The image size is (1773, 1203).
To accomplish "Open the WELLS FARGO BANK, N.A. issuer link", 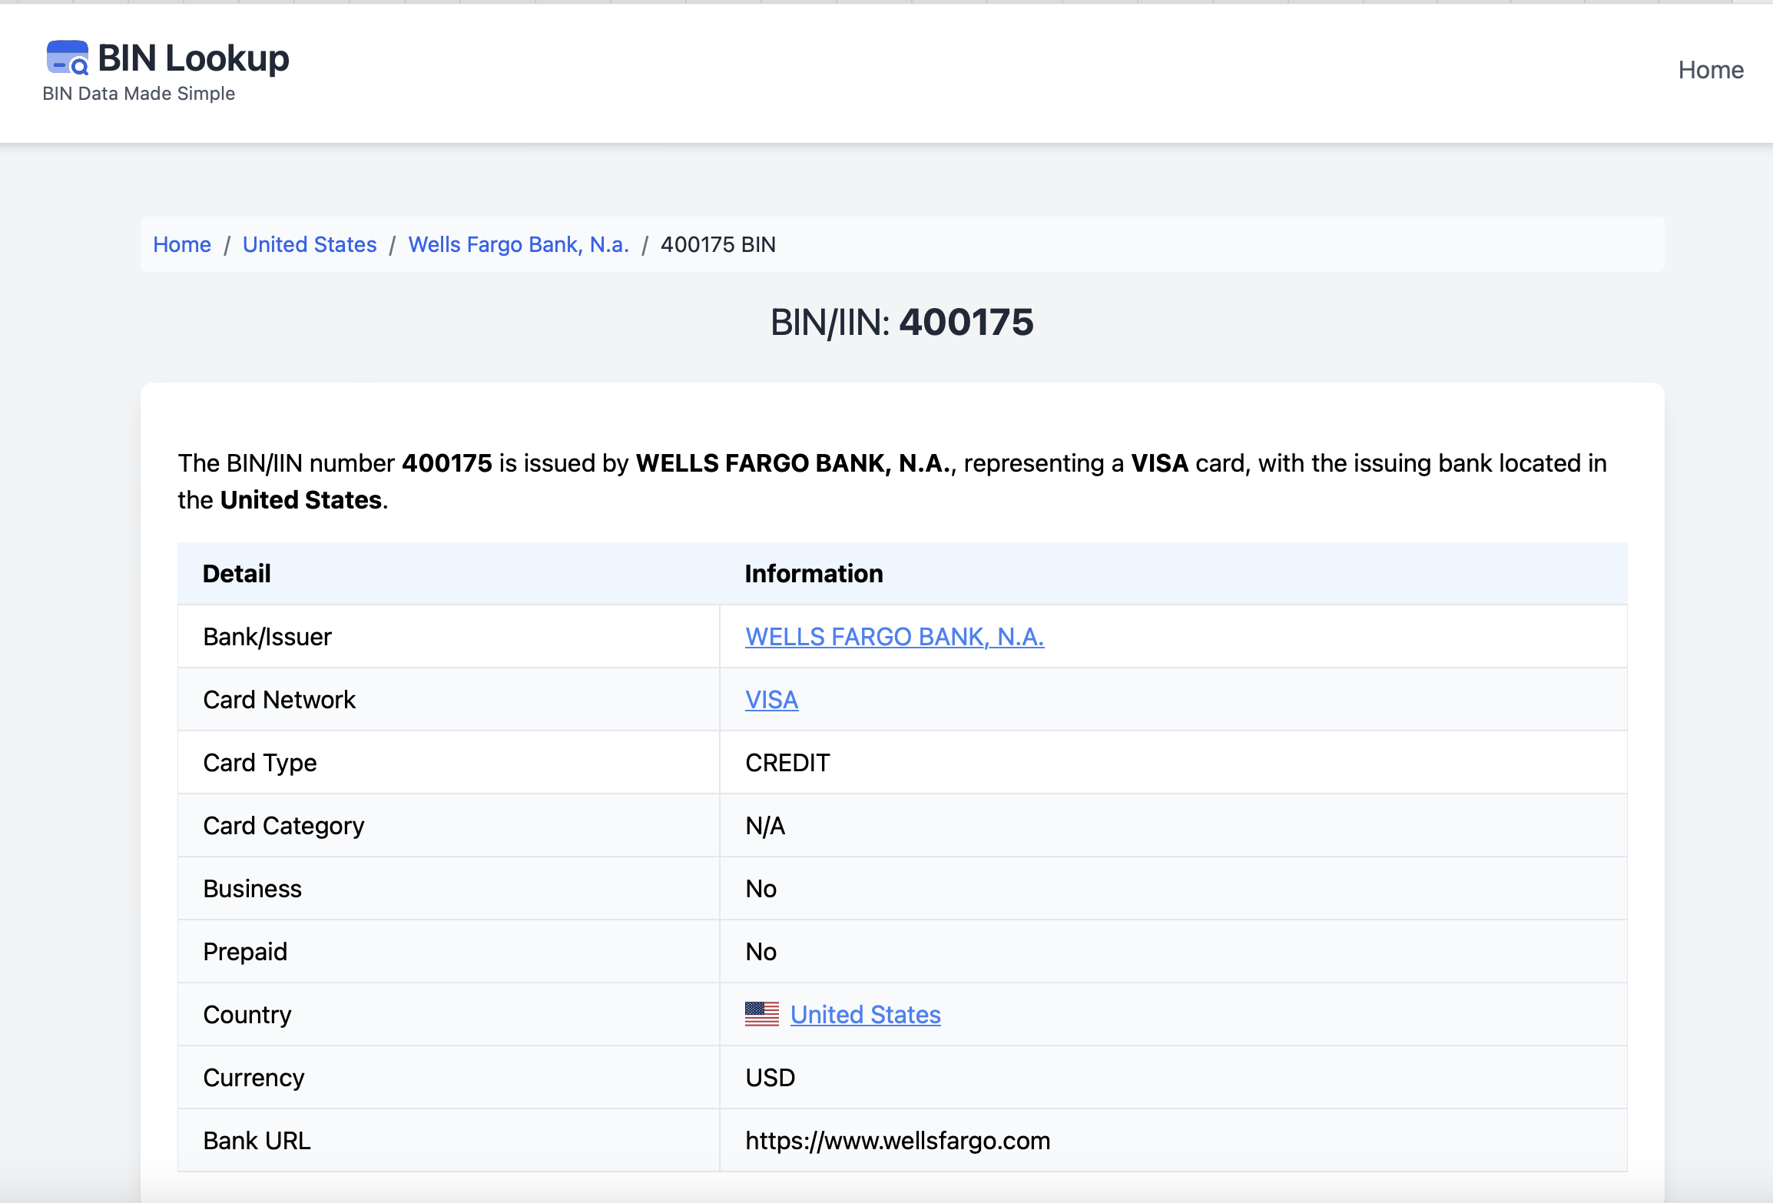I will pos(895,637).
